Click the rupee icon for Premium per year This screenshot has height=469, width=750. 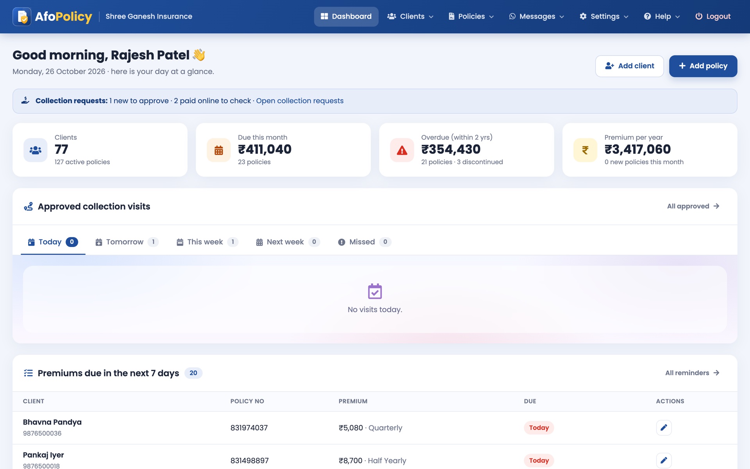[x=585, y=150]
